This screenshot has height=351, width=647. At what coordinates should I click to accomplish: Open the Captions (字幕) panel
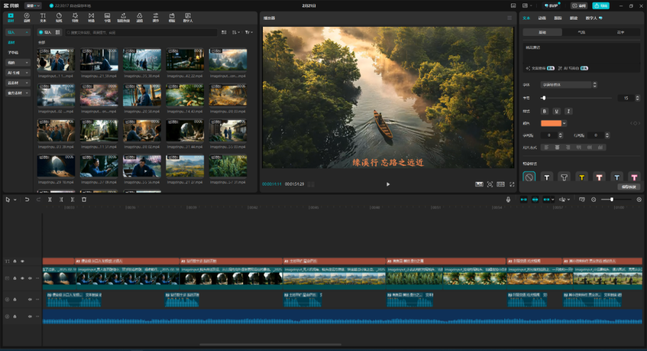tap(107, 17)
